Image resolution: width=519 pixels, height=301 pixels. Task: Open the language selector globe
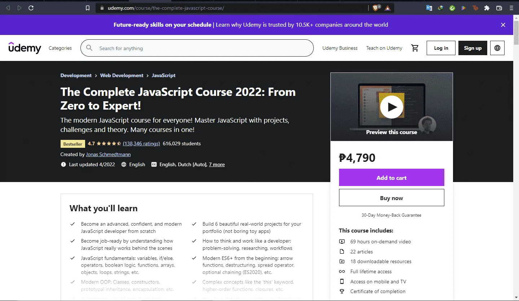coord(497,48)
